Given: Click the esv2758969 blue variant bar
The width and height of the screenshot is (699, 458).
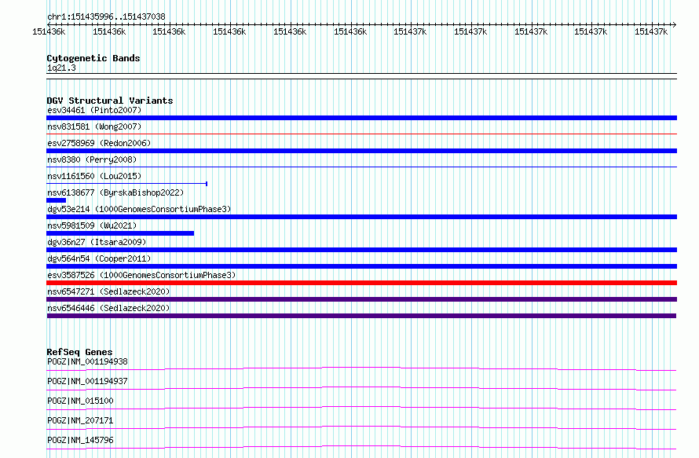Looking at the screenshot, I should tap(361, 151).
